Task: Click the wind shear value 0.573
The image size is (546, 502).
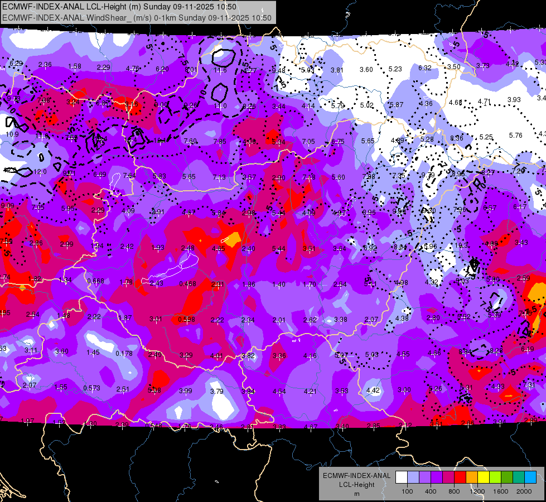Action: coord(91,388)
